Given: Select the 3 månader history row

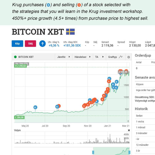Looking at the screenshot, I should (145, 133).
